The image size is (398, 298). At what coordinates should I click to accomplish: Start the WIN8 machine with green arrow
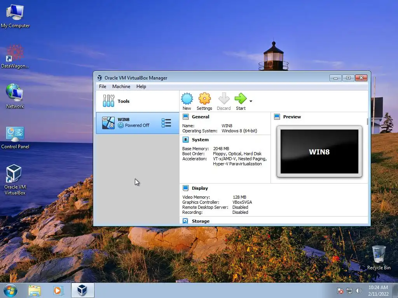point(240,99)
